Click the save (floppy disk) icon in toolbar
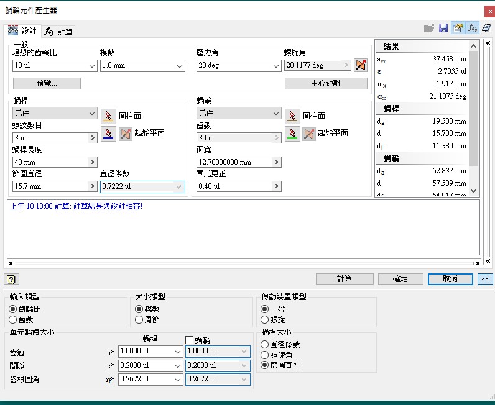495x405 pixels. click(443, 29)
